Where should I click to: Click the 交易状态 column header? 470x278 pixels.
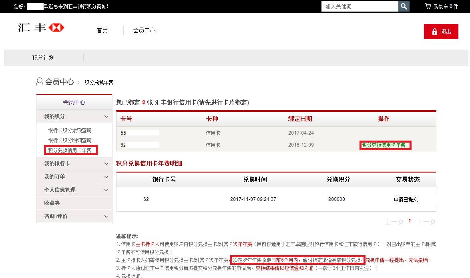click(408, 179)
